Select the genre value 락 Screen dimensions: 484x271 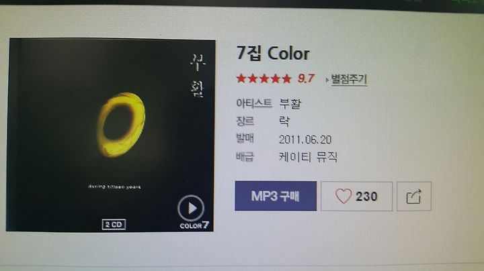pos(284,121)
